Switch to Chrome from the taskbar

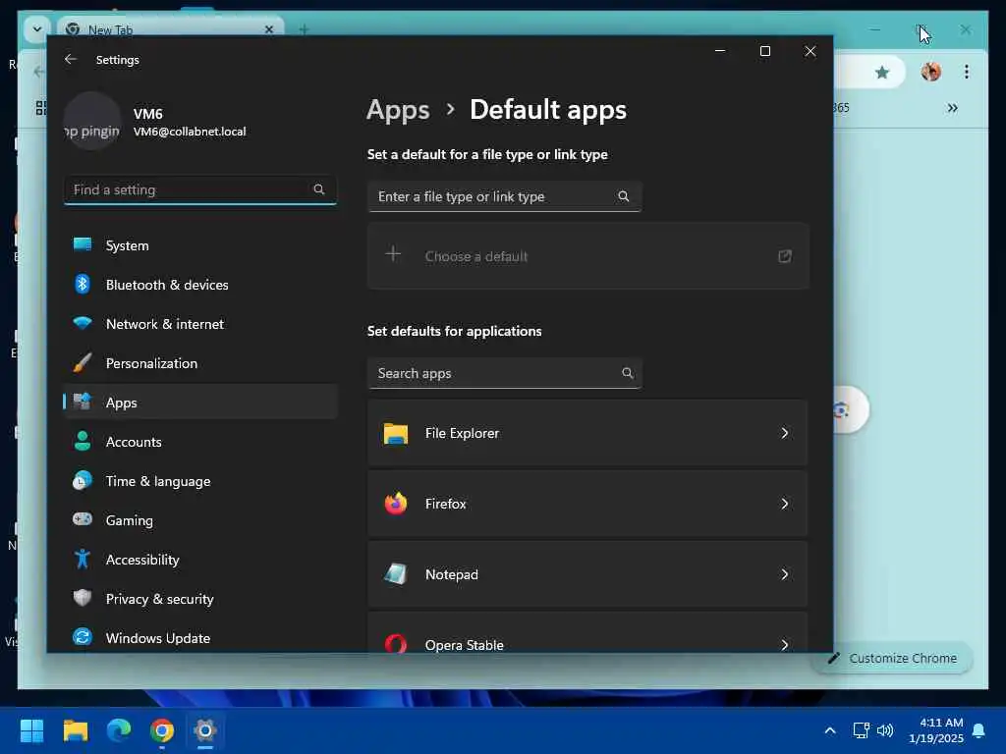pyautogui.click(x=162, y=730)
